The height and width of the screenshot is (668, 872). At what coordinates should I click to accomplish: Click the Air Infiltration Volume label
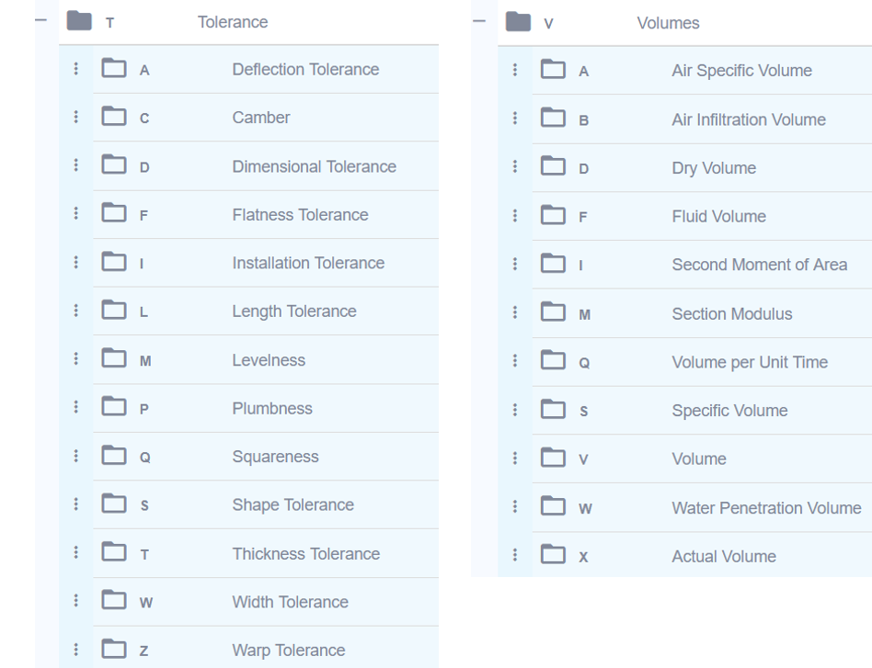point(749,119)
